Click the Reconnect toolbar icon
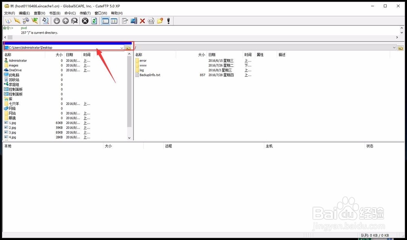Viewport: 407px width, 240px height. [26, 21]
